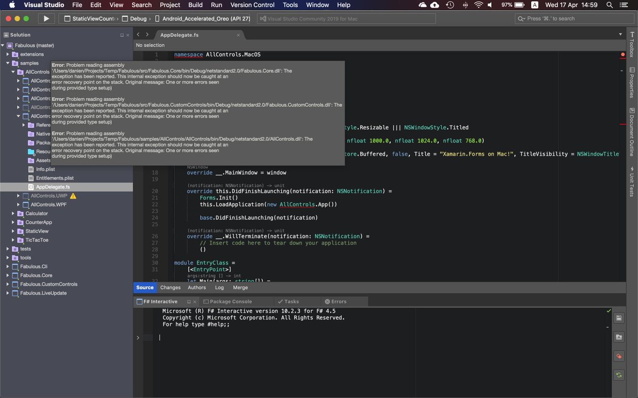Open the Unit Tests side pad
This screenshot has height=398, width=638.
(x=632, y=182)
